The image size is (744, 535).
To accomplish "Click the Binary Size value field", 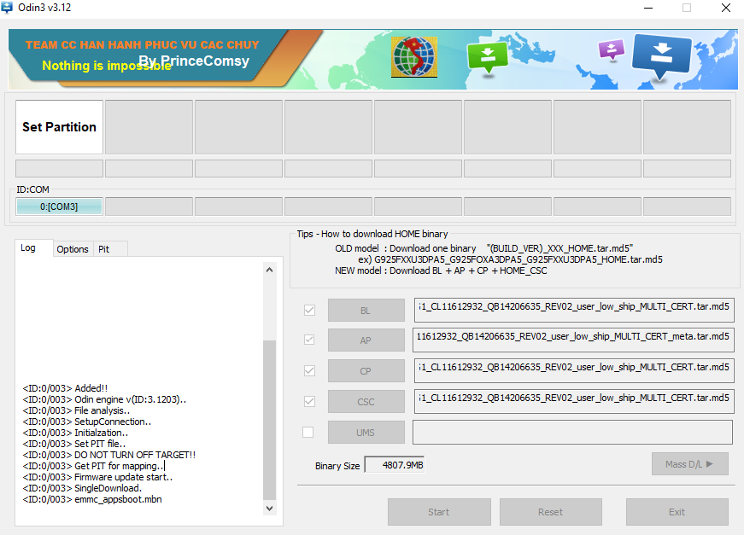I will point(395,465).
